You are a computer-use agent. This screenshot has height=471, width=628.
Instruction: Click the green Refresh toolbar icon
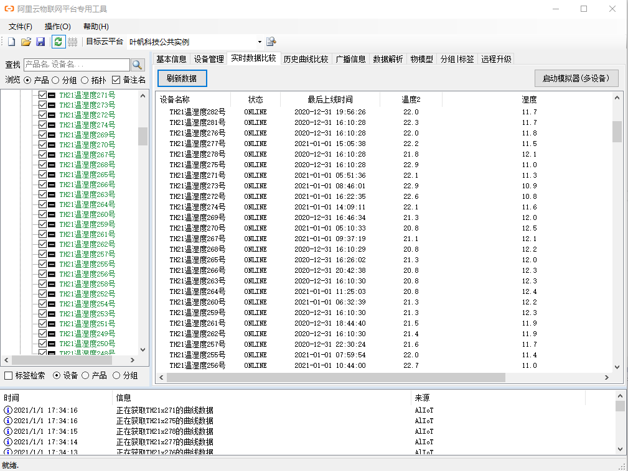pos(59,42)
